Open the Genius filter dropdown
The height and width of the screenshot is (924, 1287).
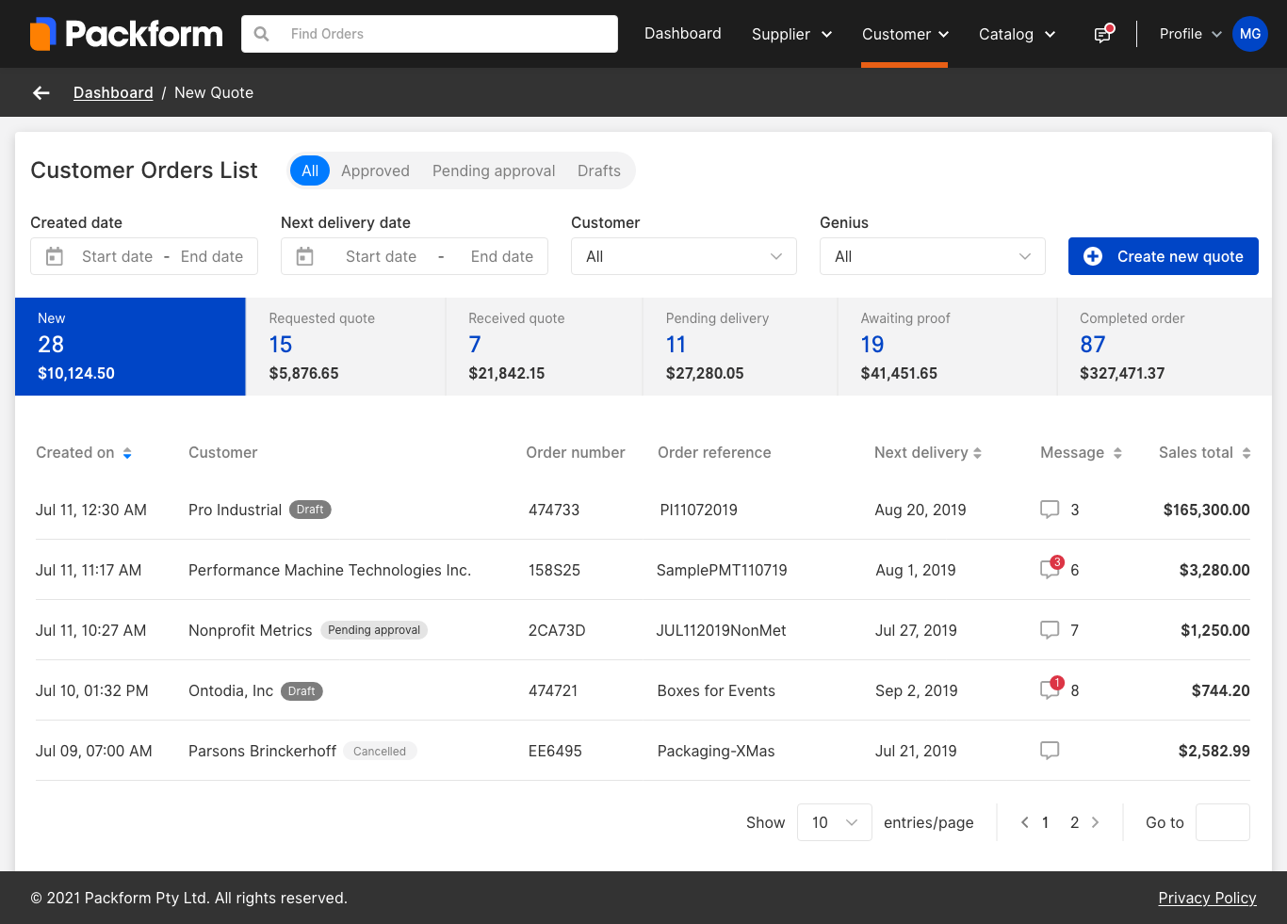(933, 256)
